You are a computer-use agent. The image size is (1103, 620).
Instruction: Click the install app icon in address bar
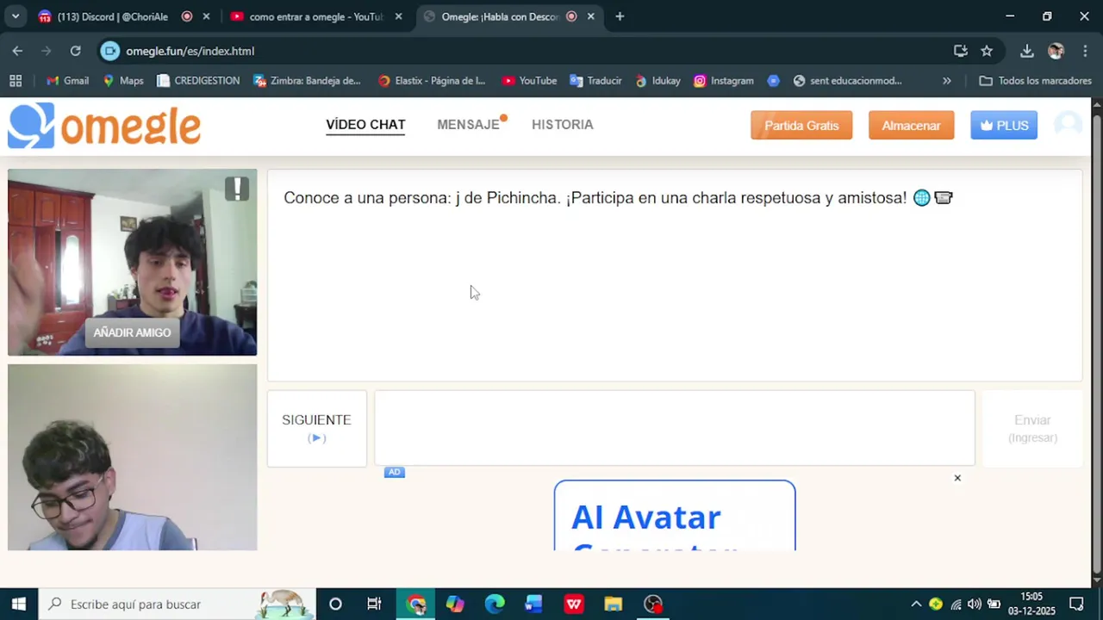(960, 51)
